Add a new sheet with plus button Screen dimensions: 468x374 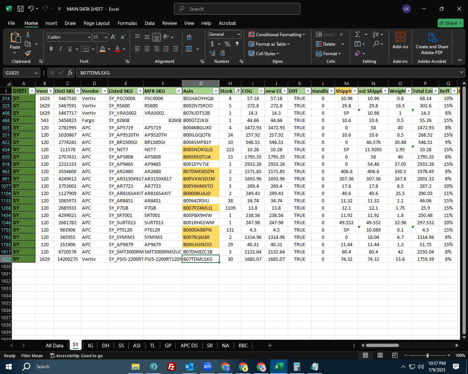pyautogui.click(x=270, y=346)
